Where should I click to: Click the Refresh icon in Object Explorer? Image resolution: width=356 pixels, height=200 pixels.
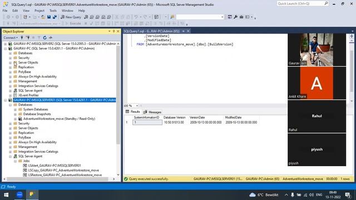point(44,38)
